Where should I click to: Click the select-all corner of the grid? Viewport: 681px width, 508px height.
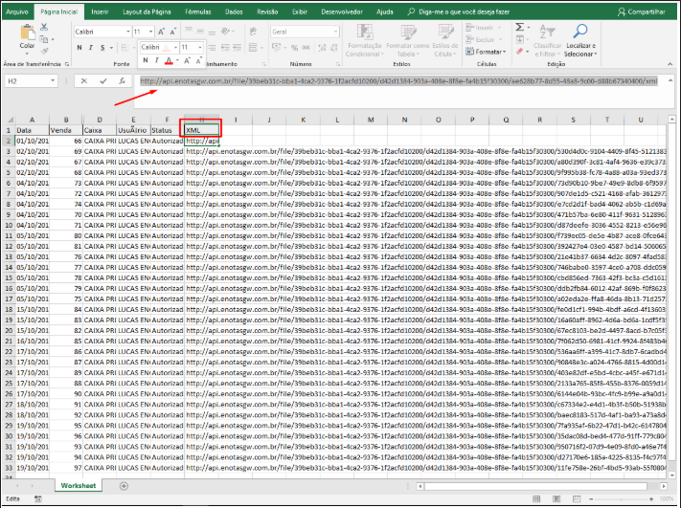(x=10, y=120)
